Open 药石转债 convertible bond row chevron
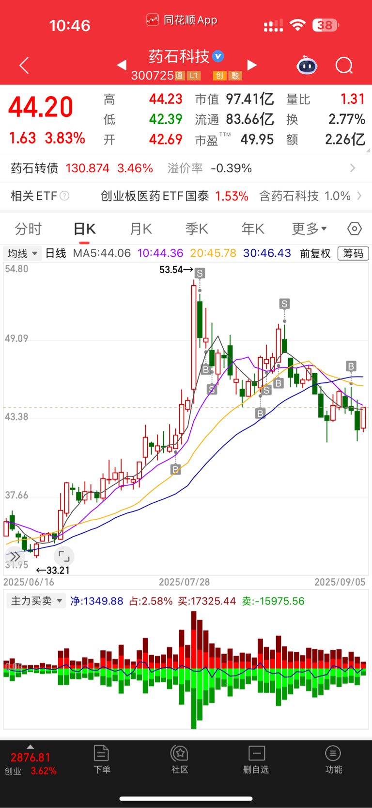Screen dimensions: 372x808 [x=353, y=168]
